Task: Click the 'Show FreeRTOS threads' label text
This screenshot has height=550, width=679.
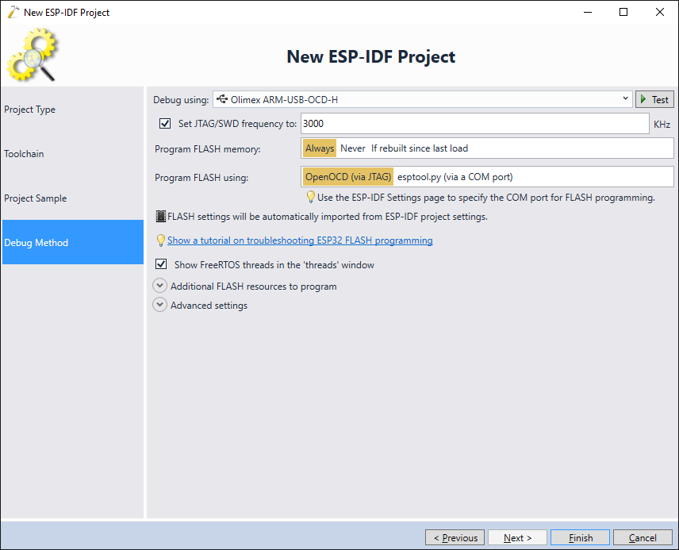Action: (274, 265)
